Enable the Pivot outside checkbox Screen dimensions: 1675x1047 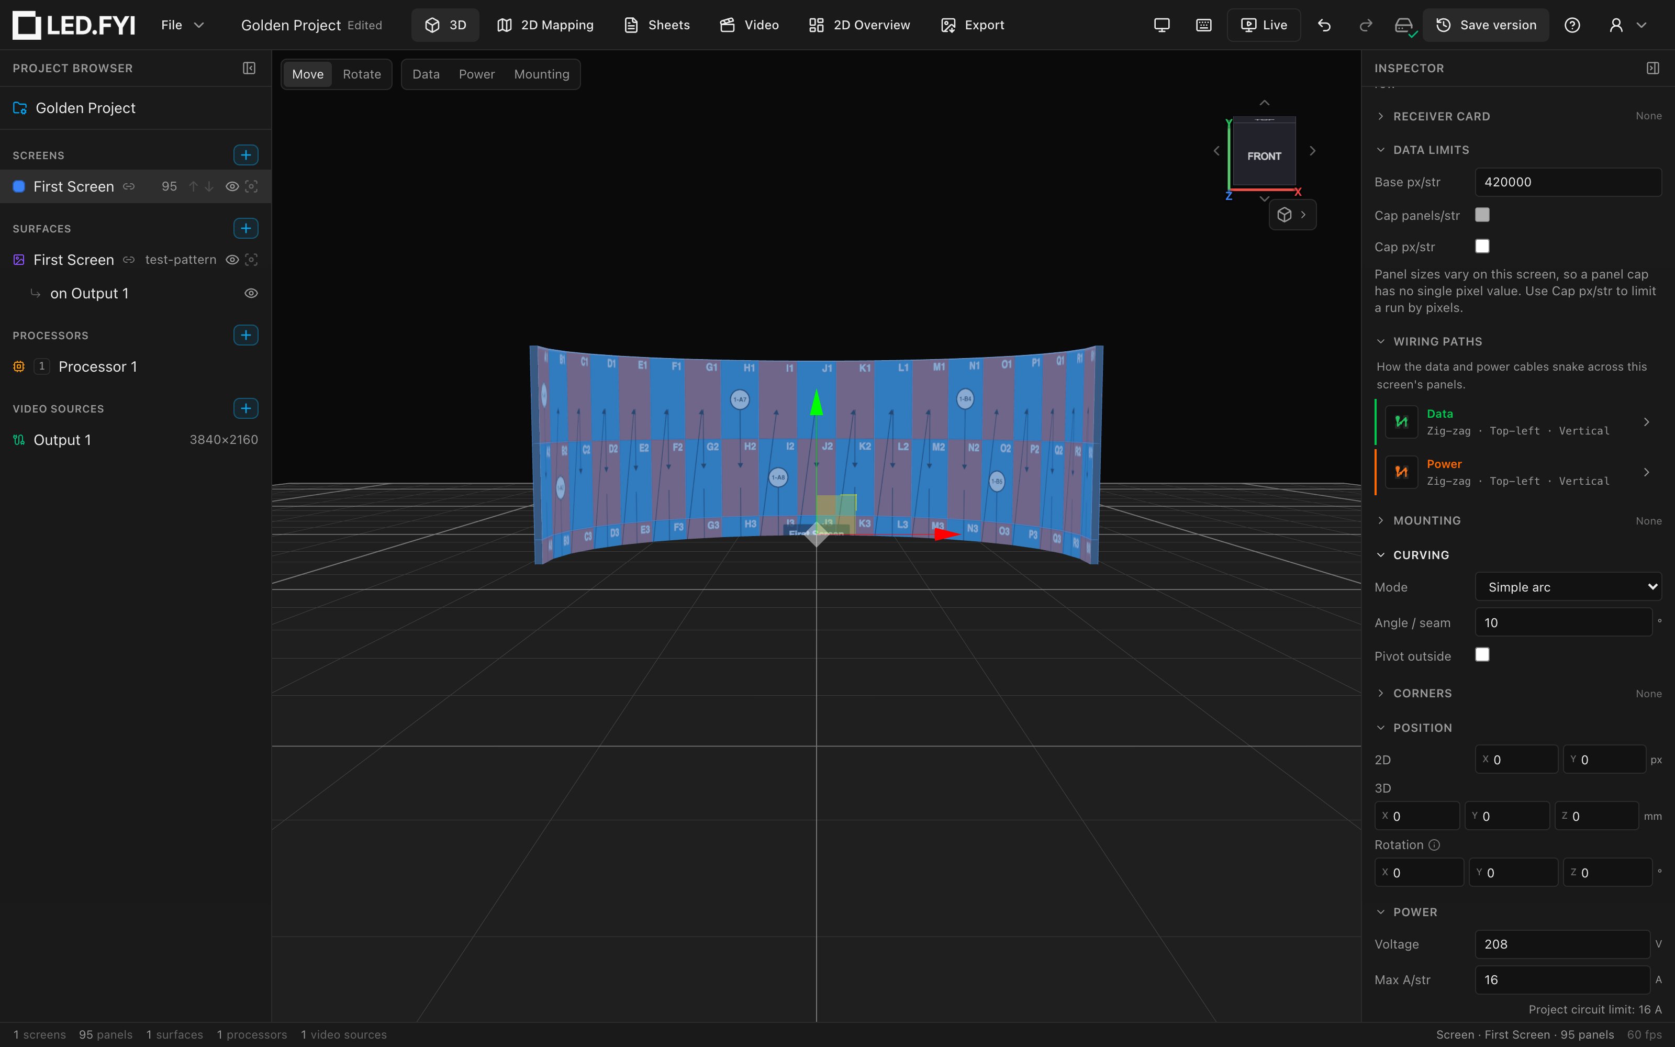click(1482, 655)
